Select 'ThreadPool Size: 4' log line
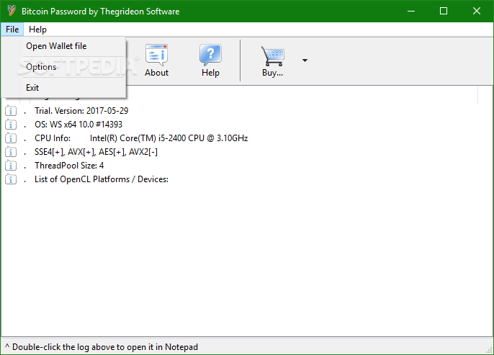The image size is (494, 355). [69, 166]
